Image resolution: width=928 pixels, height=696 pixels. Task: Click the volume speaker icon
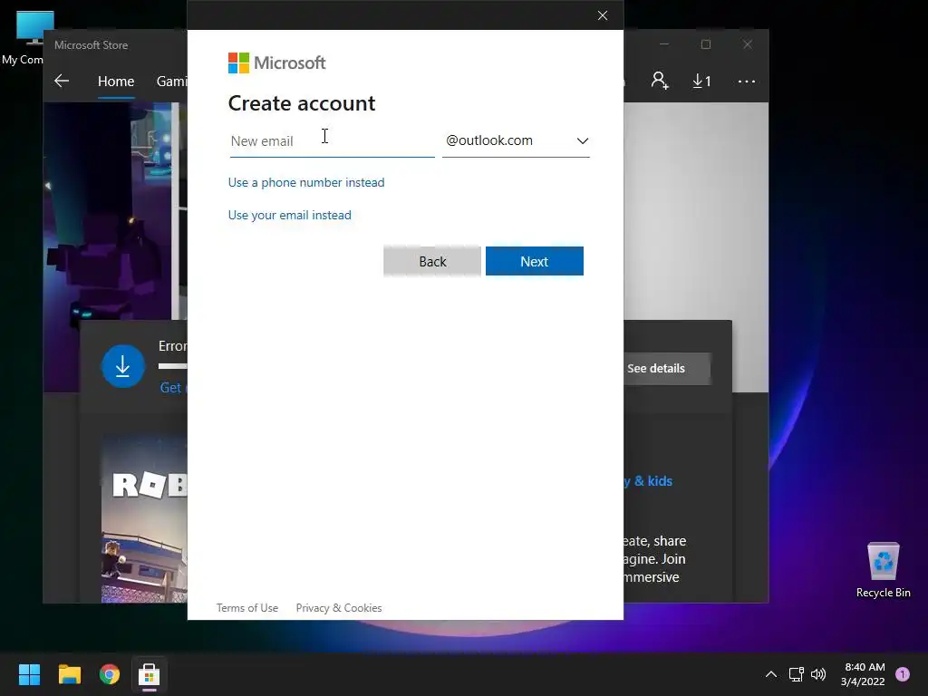[x=818, y=674]
